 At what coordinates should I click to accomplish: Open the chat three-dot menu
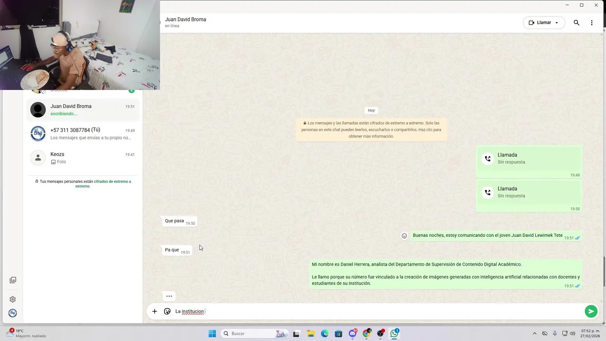click(591, 23)
